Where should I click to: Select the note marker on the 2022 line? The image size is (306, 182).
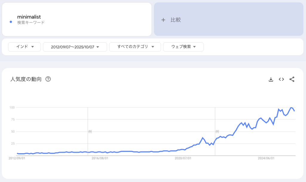coord(217,131)
